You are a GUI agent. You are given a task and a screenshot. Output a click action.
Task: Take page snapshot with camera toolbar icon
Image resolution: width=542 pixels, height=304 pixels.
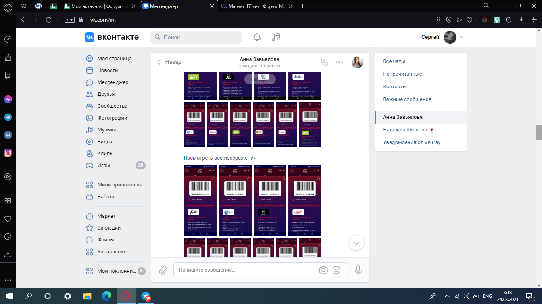[x=438, y=20]
